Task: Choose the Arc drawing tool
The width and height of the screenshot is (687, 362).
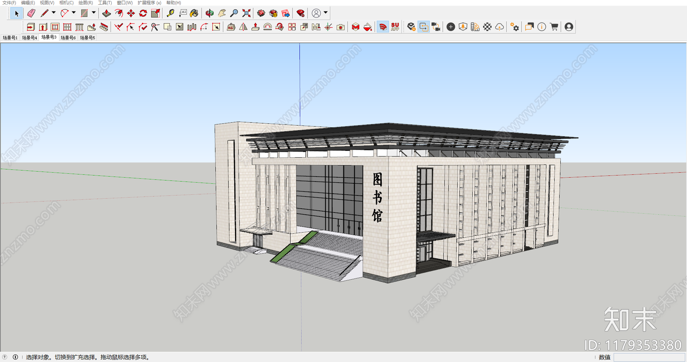Action: pyautogui.click(x=64, y=14)
